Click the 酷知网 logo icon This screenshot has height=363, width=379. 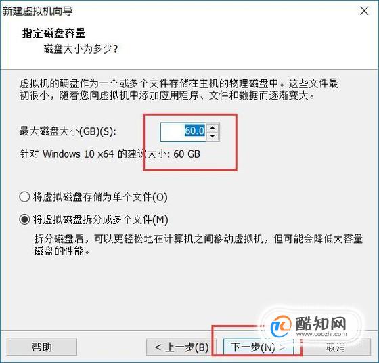coord(281,326)
